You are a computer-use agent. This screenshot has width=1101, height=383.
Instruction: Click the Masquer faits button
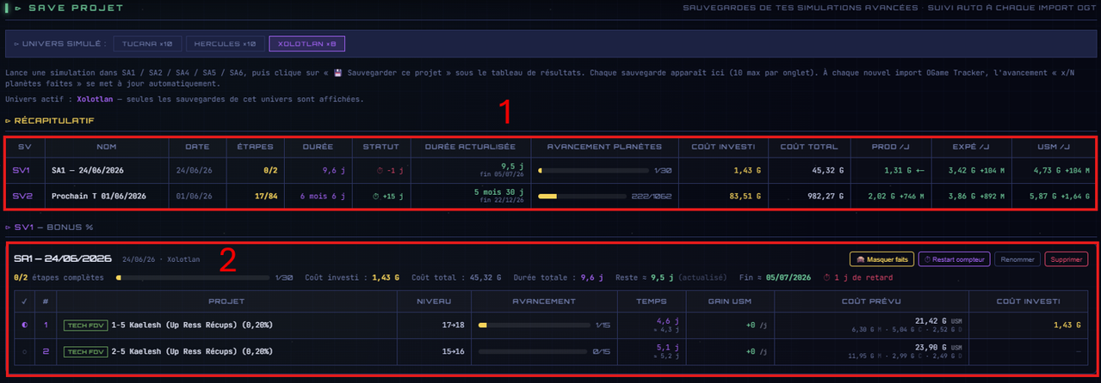point(881,258)
